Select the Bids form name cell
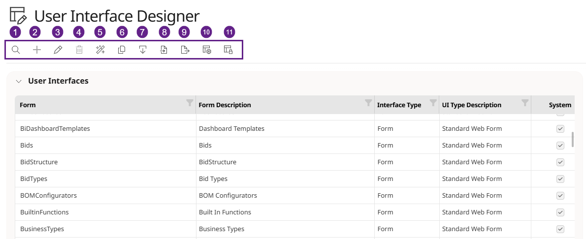This screenshot has height=239, width=586. [105, 145]
